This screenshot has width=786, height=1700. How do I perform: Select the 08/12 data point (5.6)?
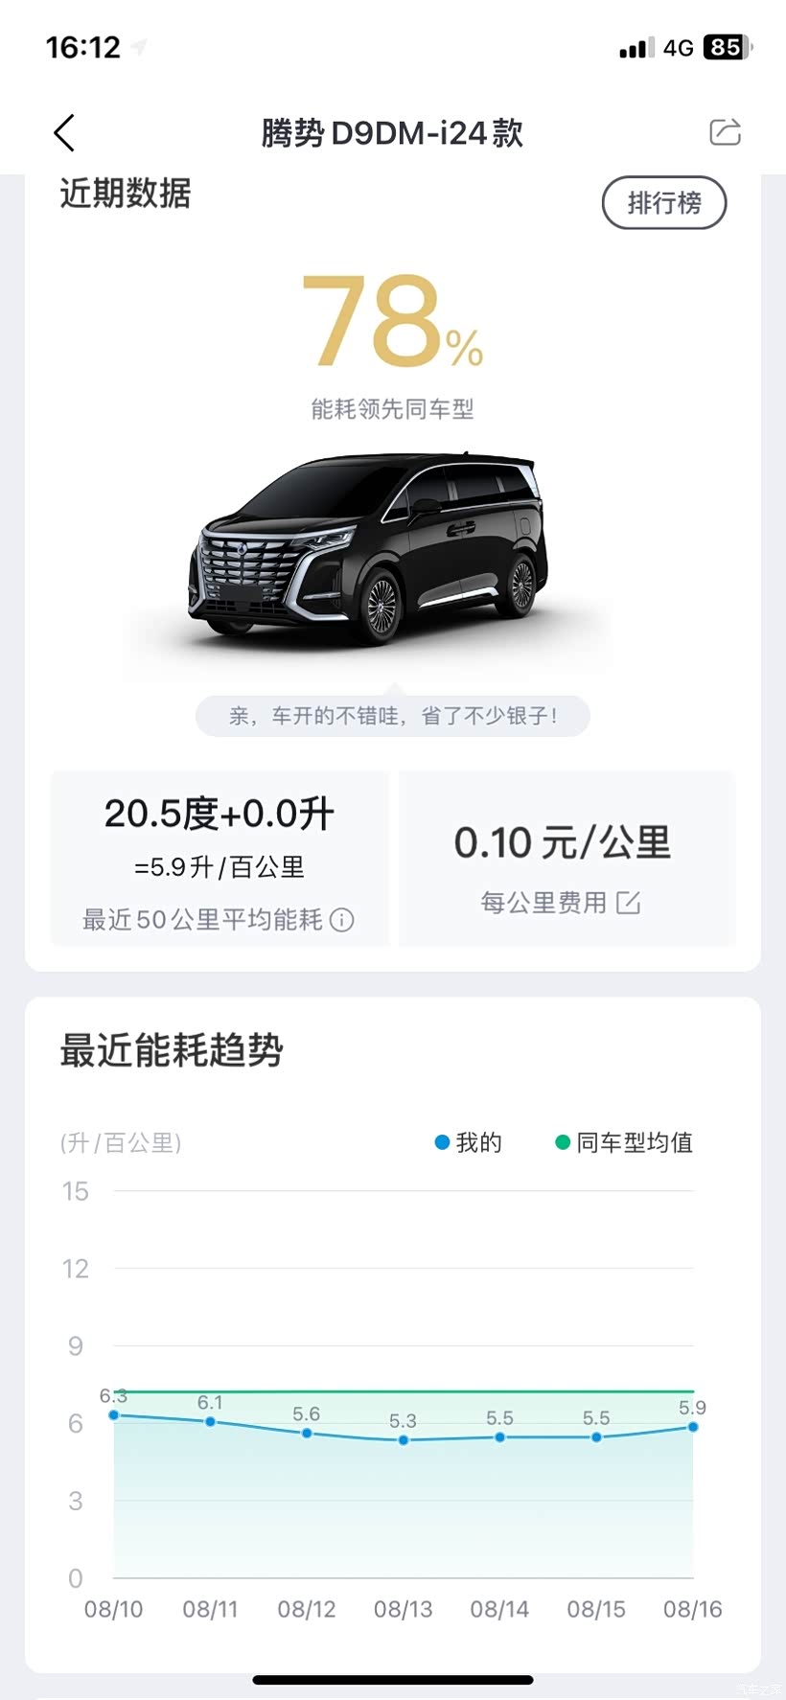coord(307,1433)
